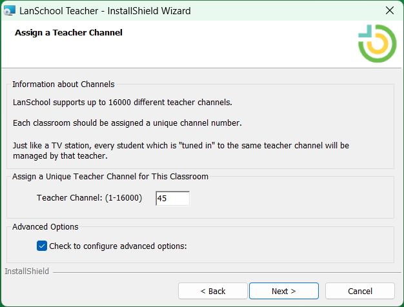Click the 'Advanced Options' group label
The image size is (404, 307).
click(x=45, y=226)
